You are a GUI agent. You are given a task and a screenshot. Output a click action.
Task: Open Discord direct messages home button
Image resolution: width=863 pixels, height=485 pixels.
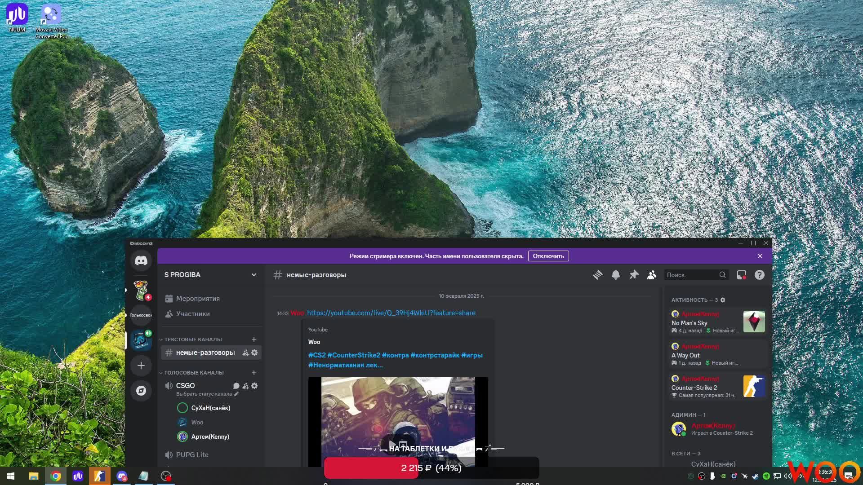(x=141, y=260)
